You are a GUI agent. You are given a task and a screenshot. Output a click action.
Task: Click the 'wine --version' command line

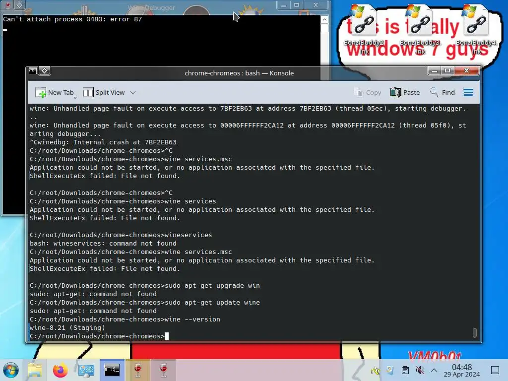(x=125, y=319)
